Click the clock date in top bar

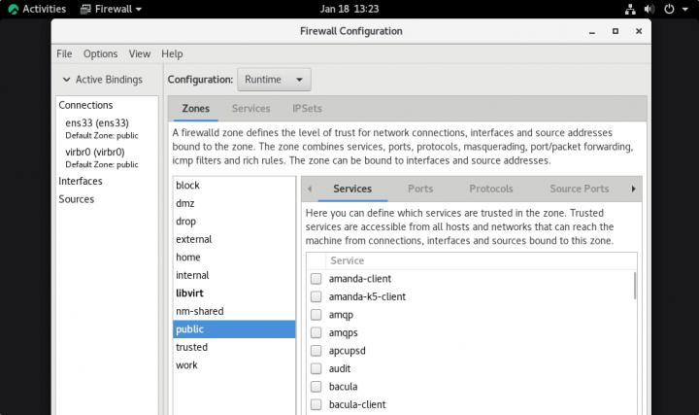(x=349, y=9)
